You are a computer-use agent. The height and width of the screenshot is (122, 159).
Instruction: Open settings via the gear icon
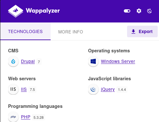pos(139,11)
